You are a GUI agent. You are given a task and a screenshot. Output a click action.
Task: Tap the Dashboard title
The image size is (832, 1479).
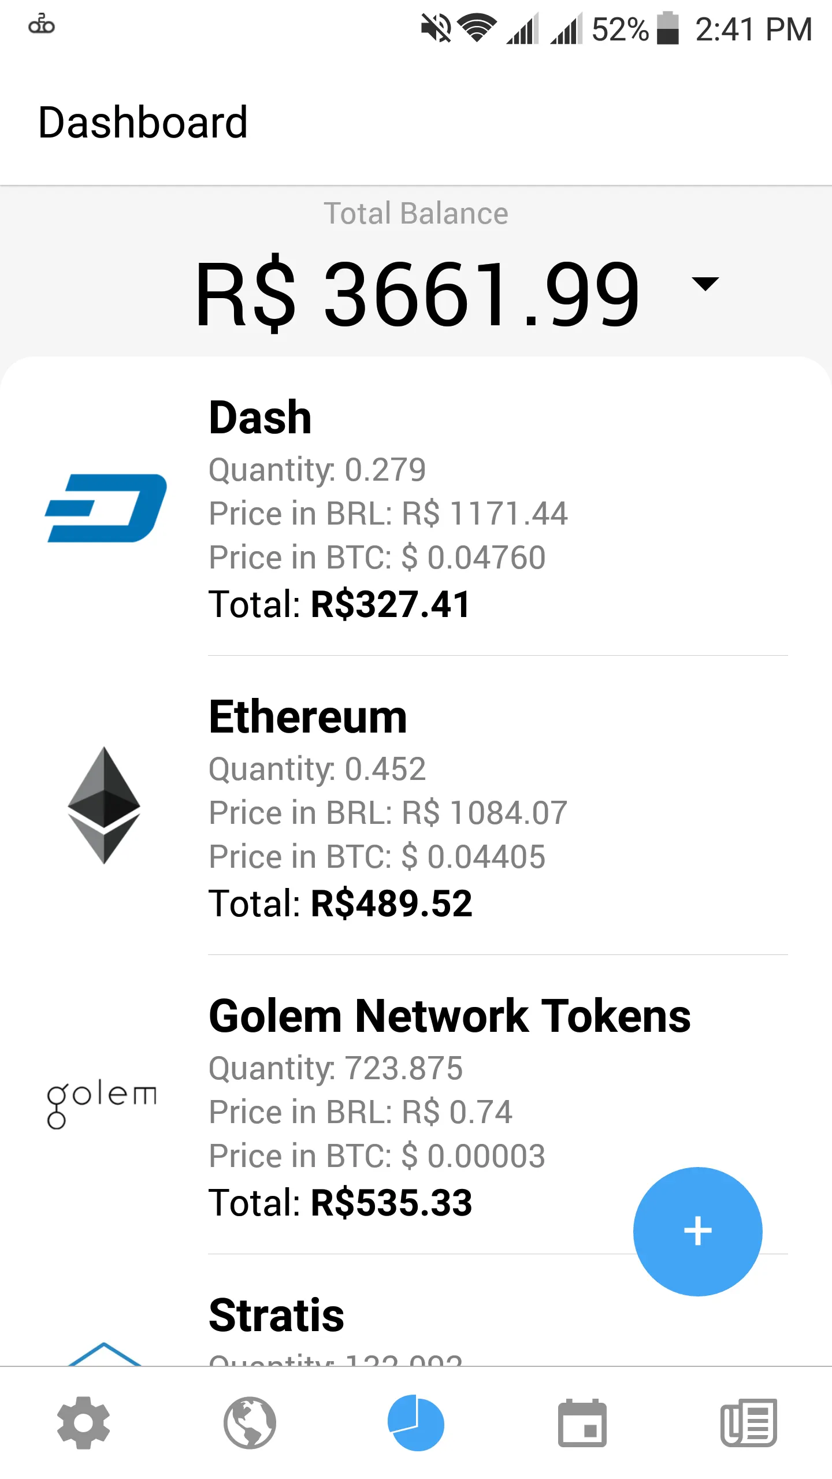click(143, 122)
